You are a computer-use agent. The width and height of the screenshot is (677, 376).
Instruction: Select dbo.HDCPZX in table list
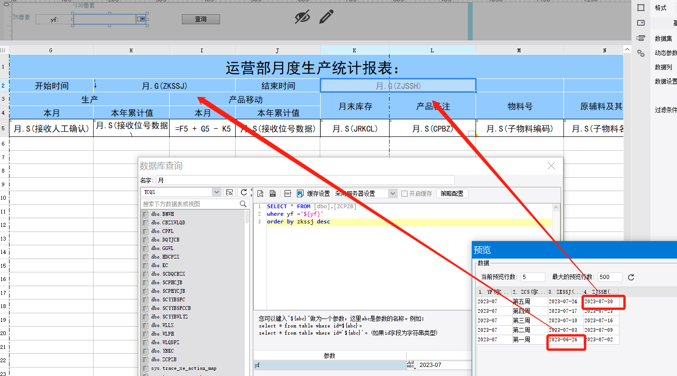pos(165,257)
